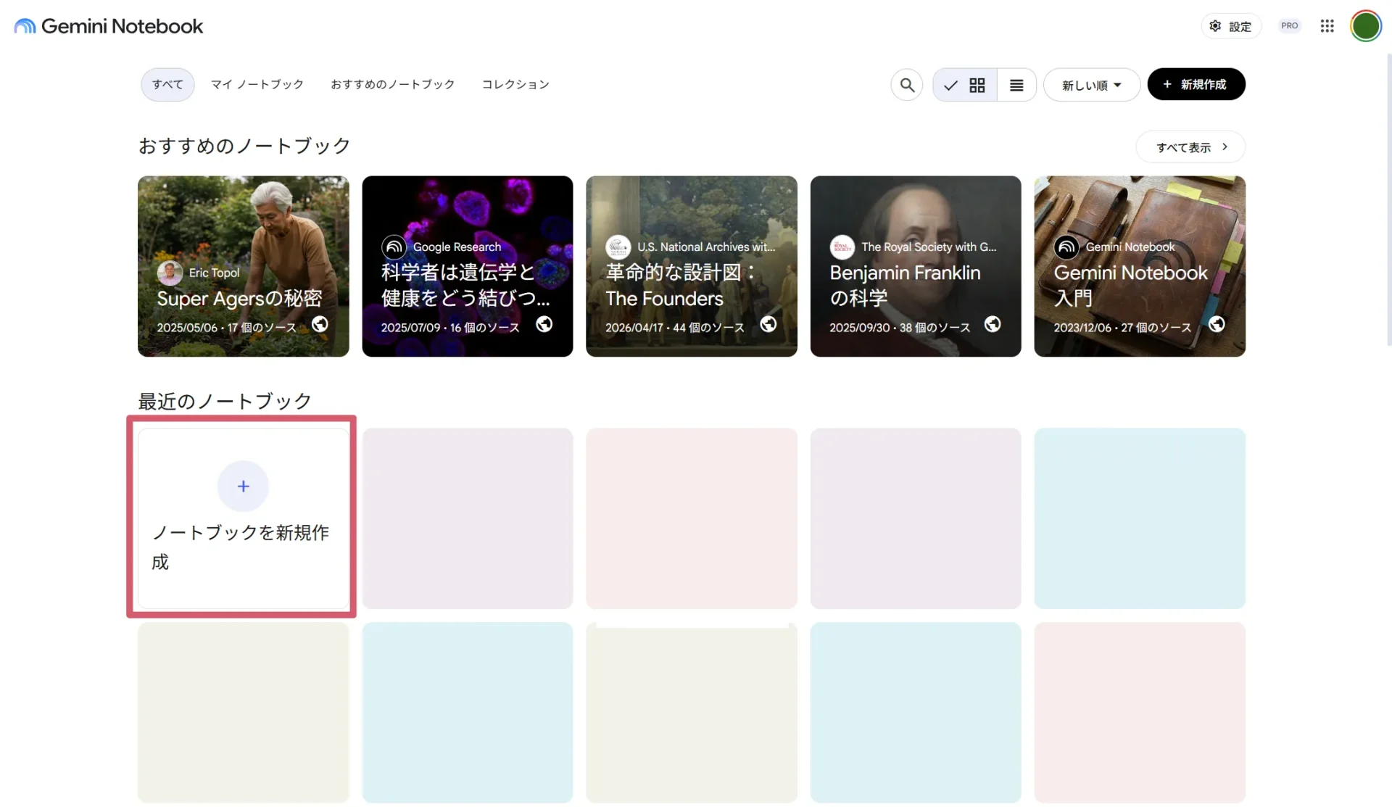The image size is (1392, 807).
Task: Click the Gemini Notebook publisher icon on the card
Action: tap(1066, 247)
